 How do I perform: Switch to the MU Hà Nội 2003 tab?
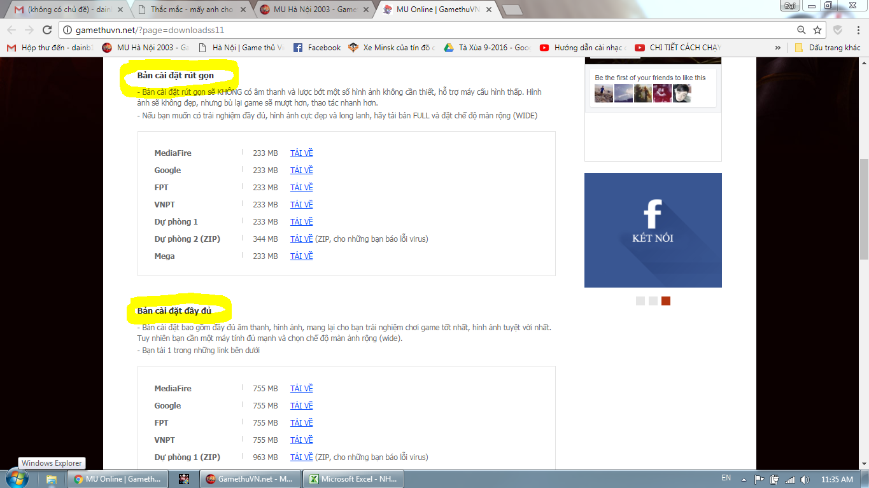pyautogui.click(x=309, y=10)
